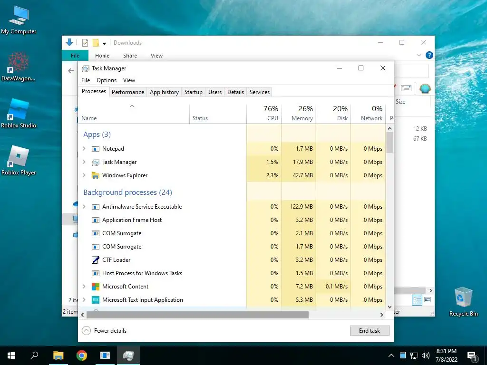Expand Microsoft Text Input Application row
The image size is (487, 365).
coord(84,300)
